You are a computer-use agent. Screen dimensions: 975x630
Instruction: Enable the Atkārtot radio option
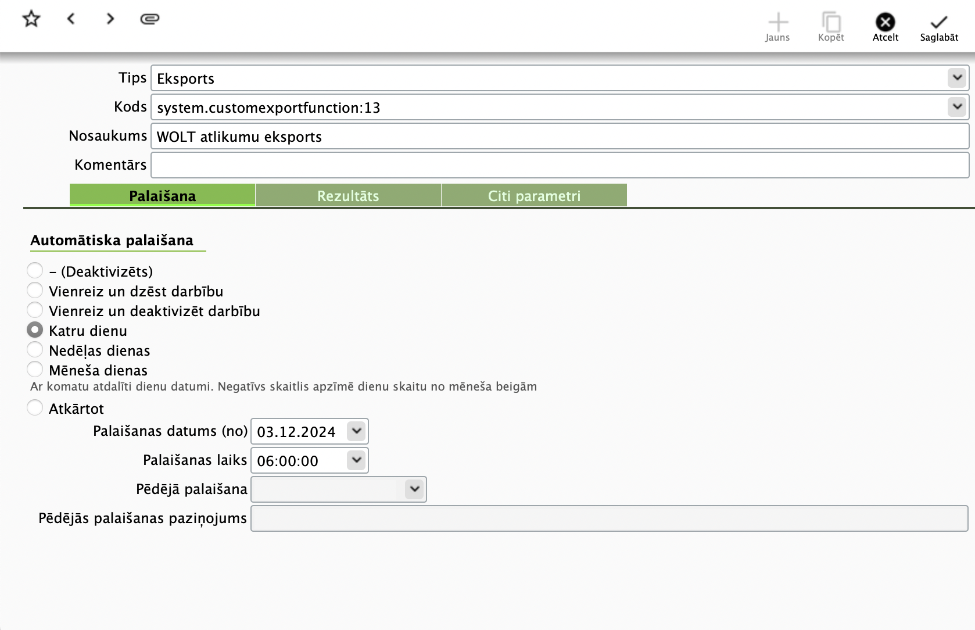pyautogui.click(x=35, y=408)
